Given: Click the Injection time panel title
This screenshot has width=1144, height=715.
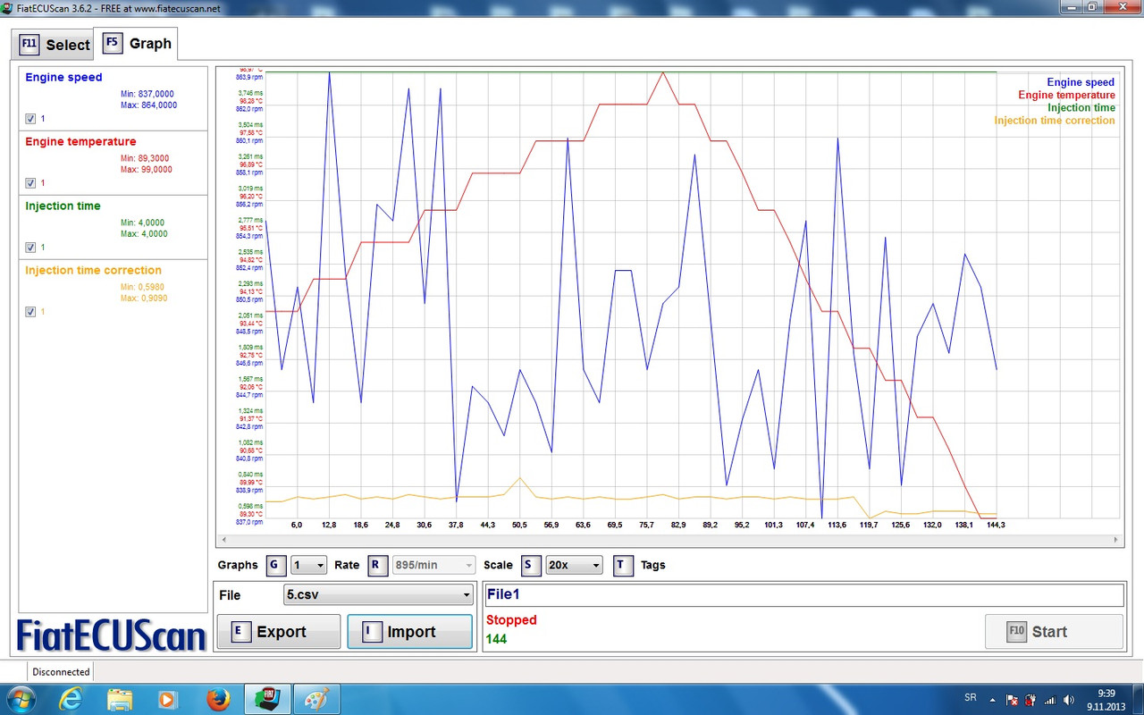Looking at the screenshot, I should (x=63, y=206).
